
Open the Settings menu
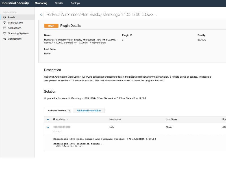tap(75, 3)
